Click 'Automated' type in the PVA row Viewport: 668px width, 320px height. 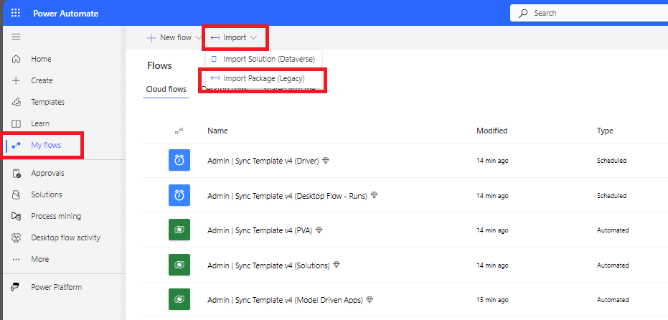(613, 230)
